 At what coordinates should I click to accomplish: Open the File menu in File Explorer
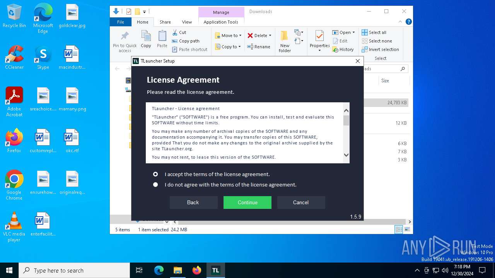[121, 22]
